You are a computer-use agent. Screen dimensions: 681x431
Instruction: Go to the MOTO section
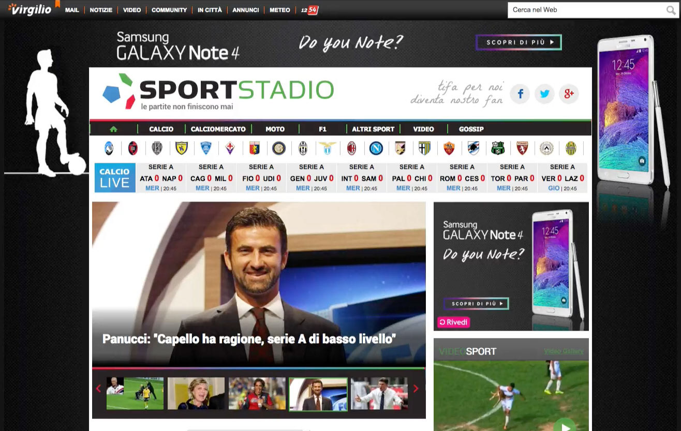(275, 129)
